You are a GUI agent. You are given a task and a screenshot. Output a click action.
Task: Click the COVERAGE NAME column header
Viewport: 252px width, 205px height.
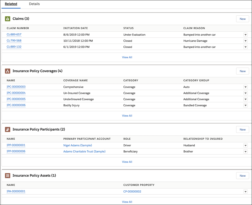pos(75,80)
